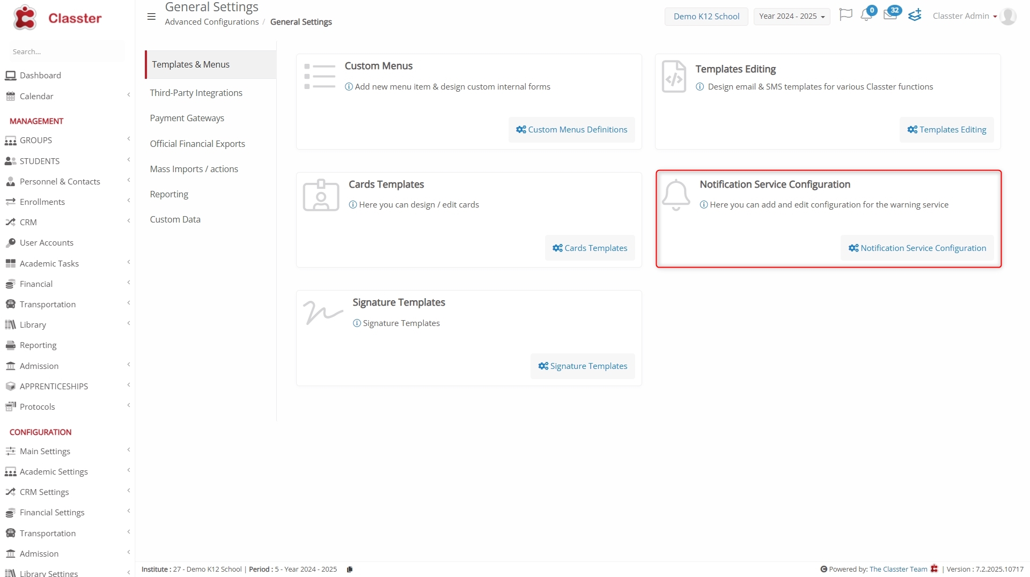The image size is (1030, 577).
Task: Click the Cards Templates ID badge icon
Action: (x=321, y=195)
